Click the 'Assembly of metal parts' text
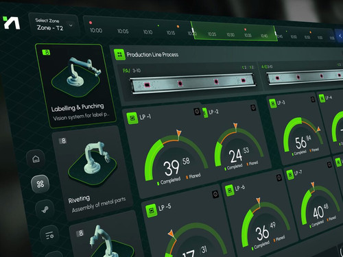 [99, 205]
